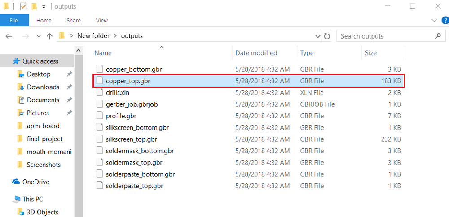Select the copper_bottom.gbr file

click(248, 69)
